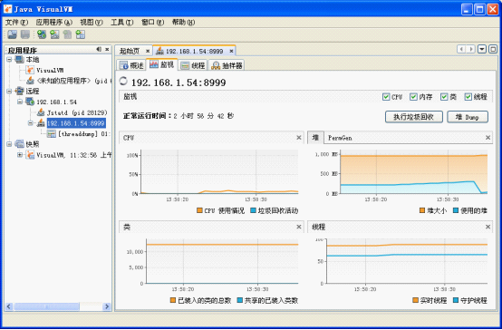Viewport: 502px width, 330px height.
Task: Click the Add JMX Connection toolbar icon
Action: pyautogui.click(x=54, y=34)
